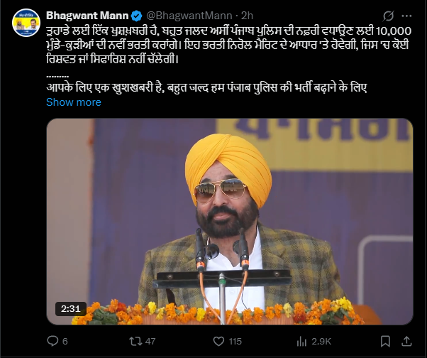Image resolution: width=427 pixels, height=358 pixels.
Task: Repost this tweet via retweet icon
Action: click(135, 341)
